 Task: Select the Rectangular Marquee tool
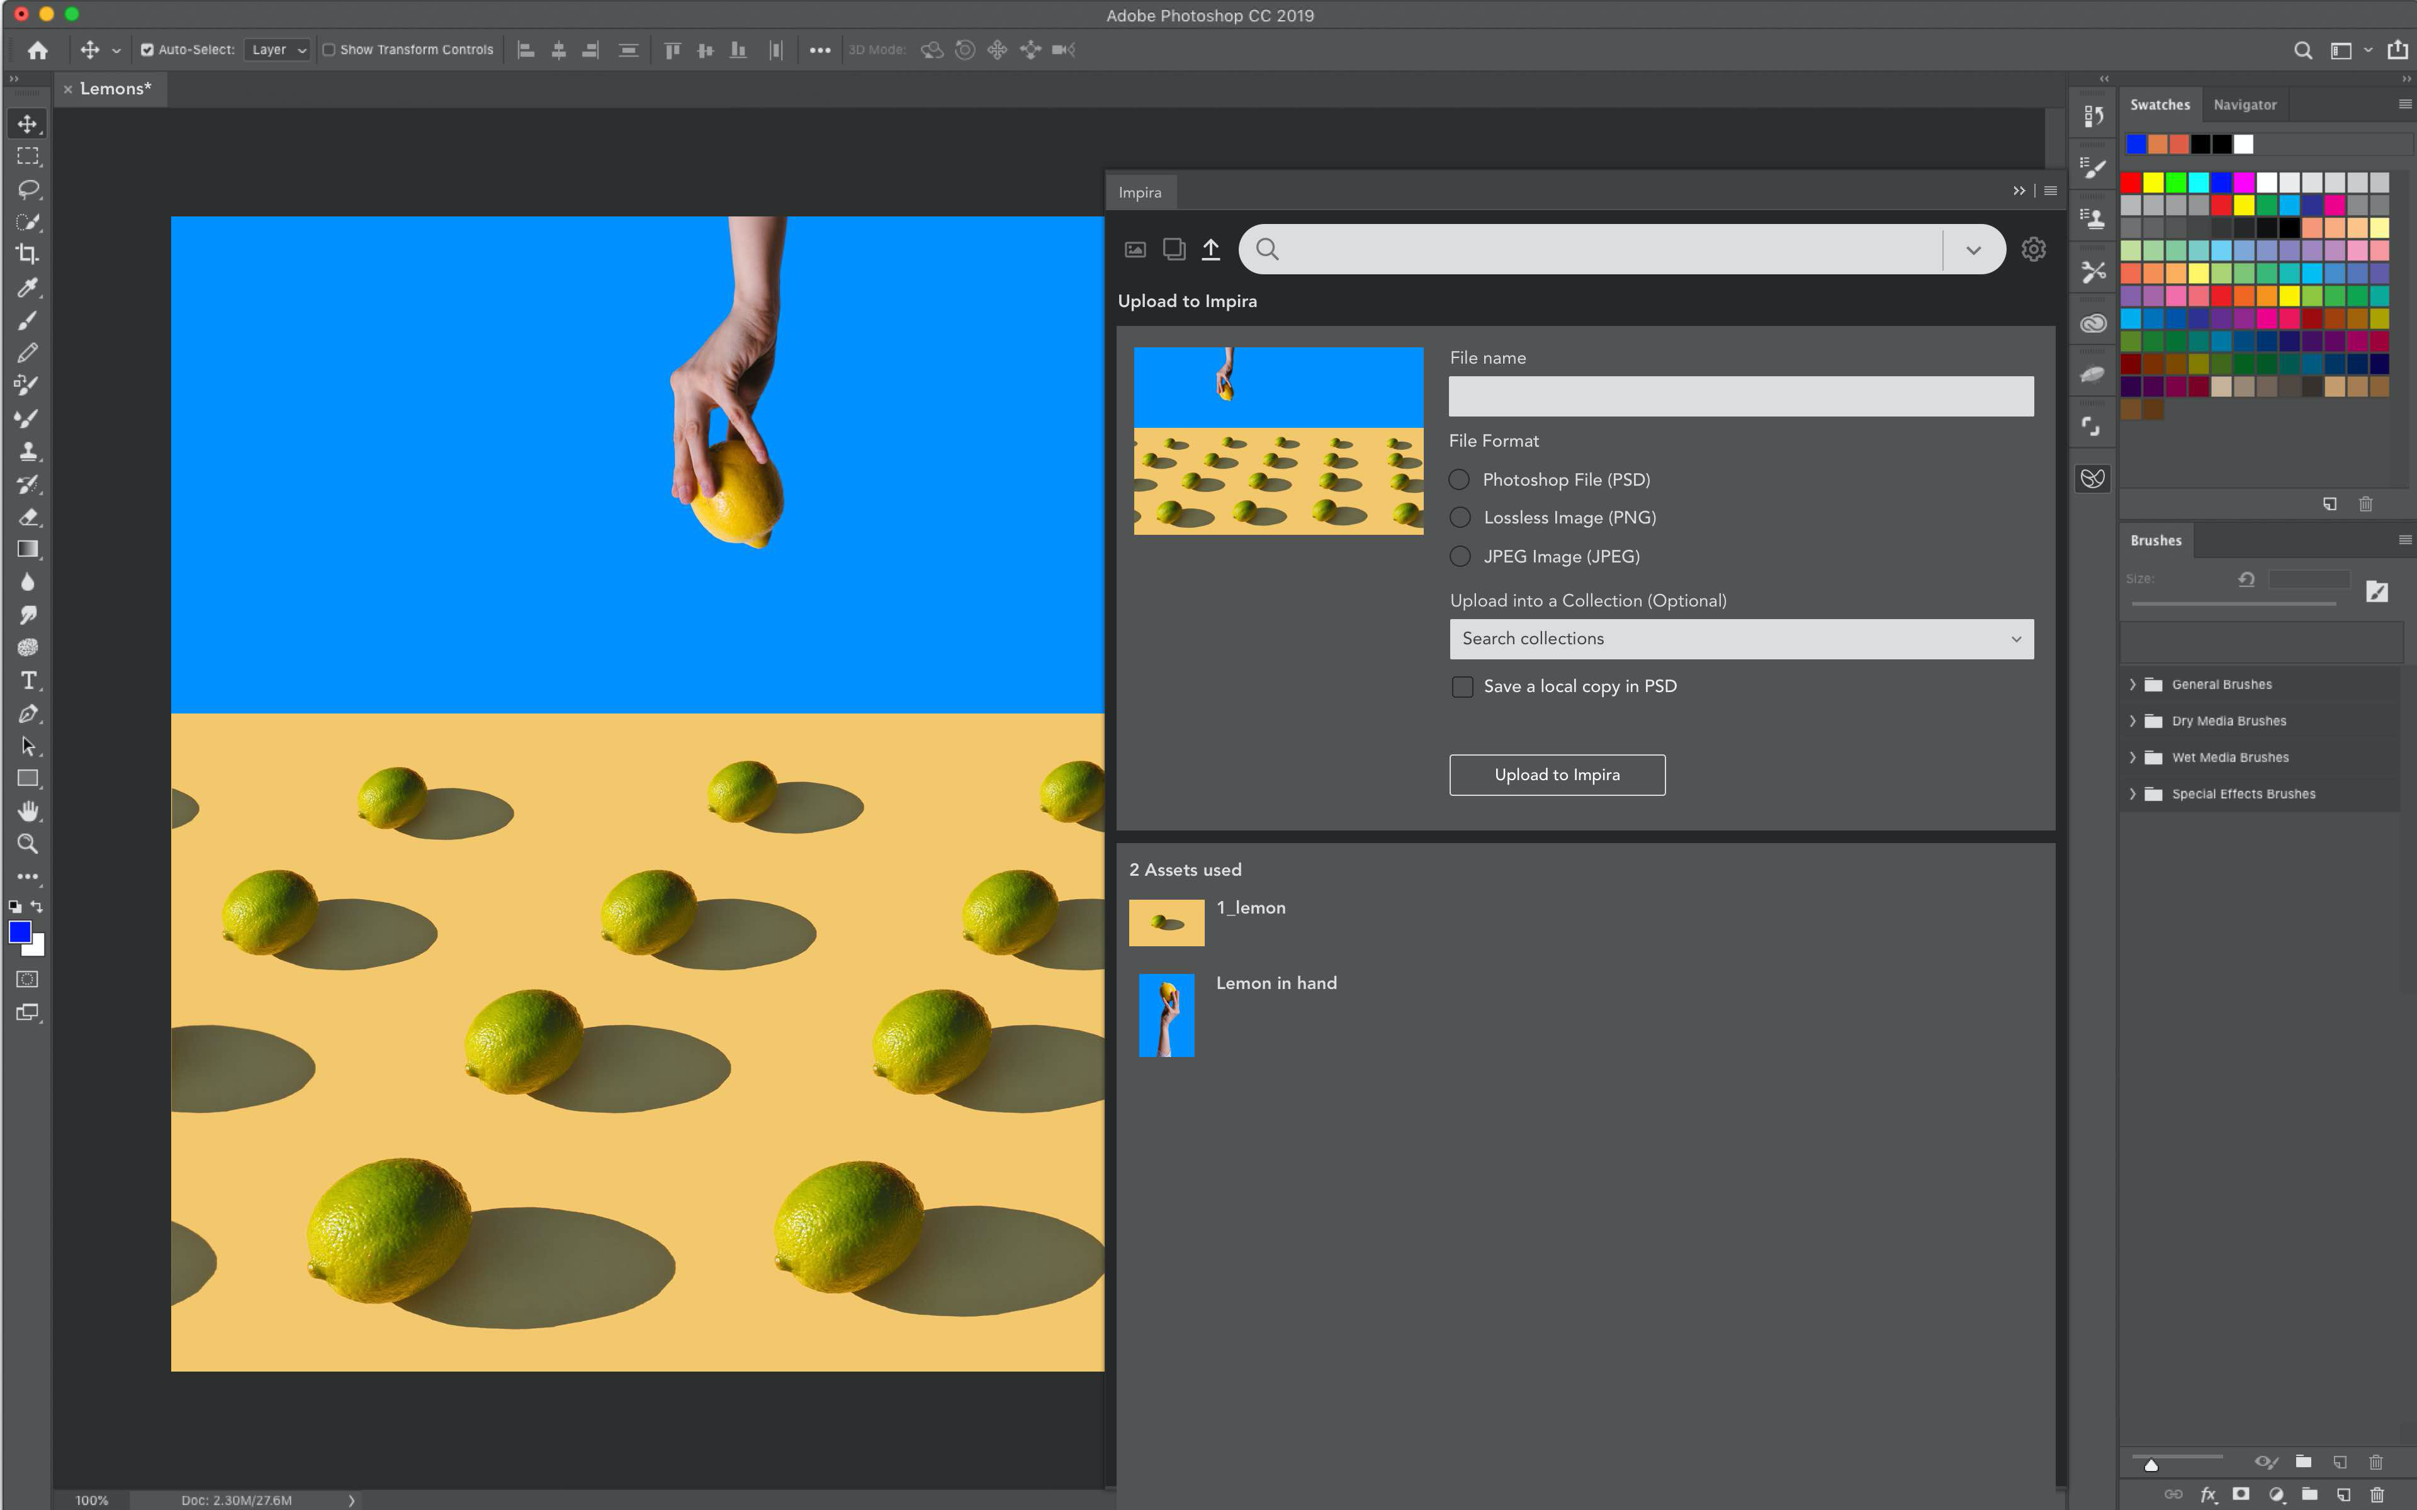point(28,157)
